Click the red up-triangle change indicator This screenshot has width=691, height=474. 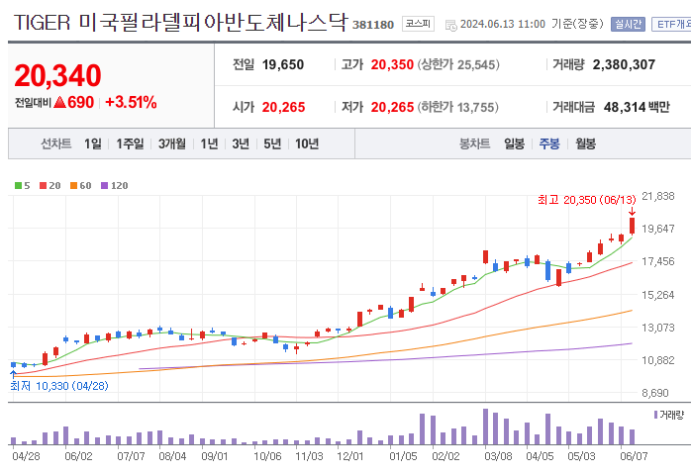59,102
